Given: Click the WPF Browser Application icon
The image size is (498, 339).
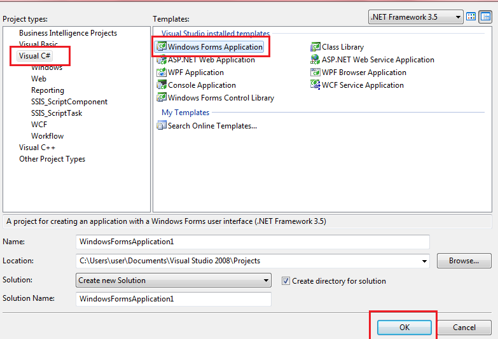Looking at the screenshot, I should pyautogui.click(x=315, y=73).
